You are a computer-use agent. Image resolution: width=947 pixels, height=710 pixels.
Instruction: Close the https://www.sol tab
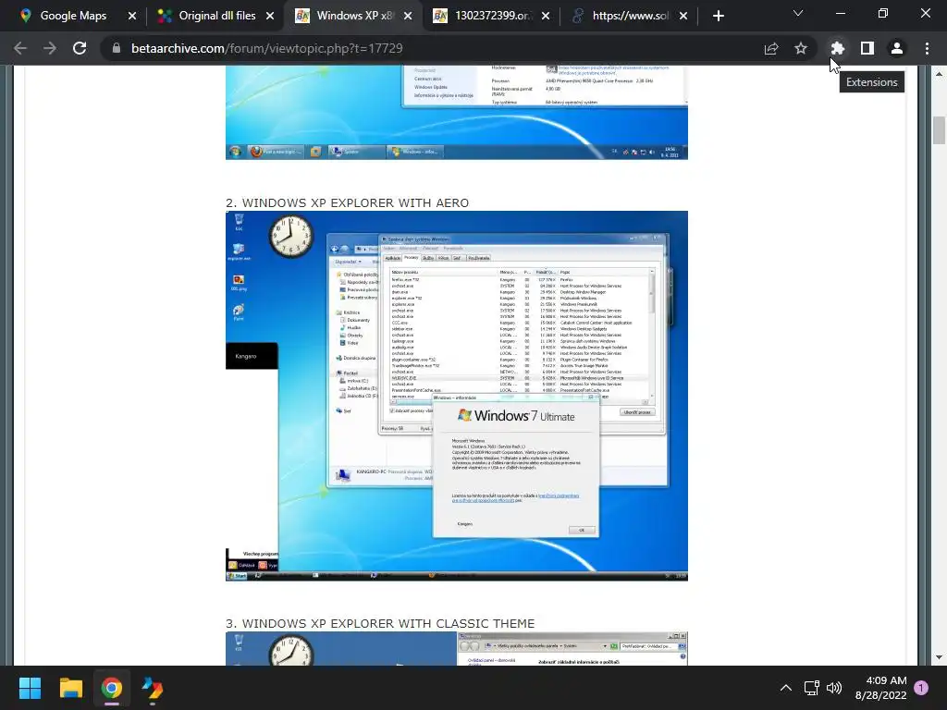683,16
